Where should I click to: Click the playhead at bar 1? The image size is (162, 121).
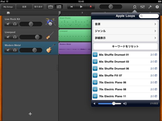[x=59, y=13]
